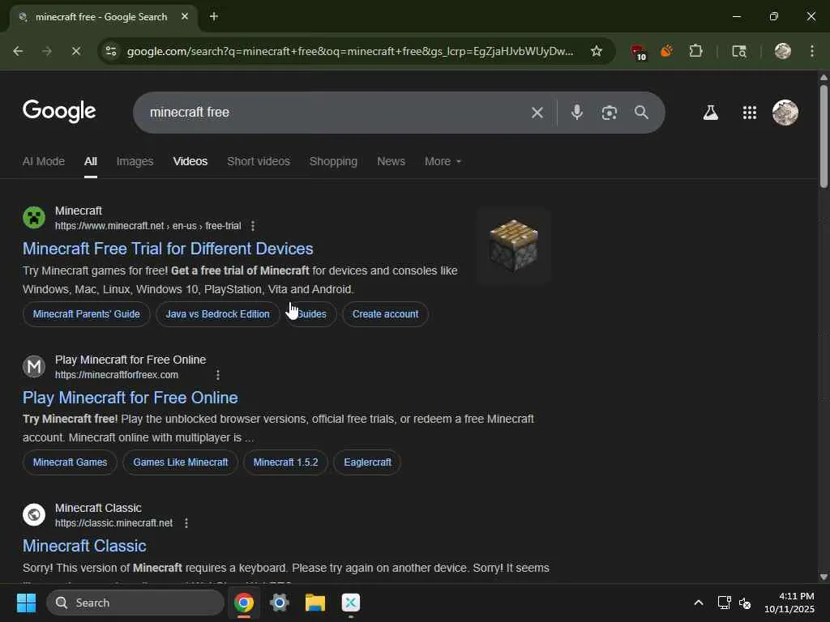Open options for the minecraftforfreex.com result
The image size is (830, 622).
218,375
